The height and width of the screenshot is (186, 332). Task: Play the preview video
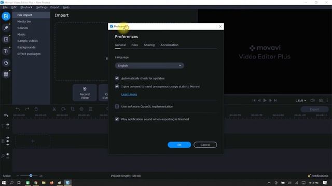pyautogui.click(x=265, y=101)
